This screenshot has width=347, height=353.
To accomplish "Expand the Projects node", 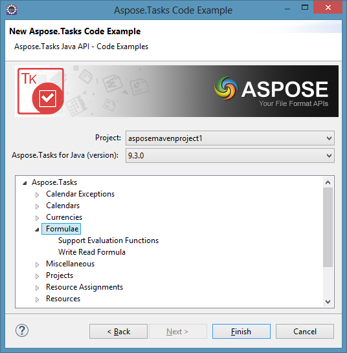I will pos(37,276).
